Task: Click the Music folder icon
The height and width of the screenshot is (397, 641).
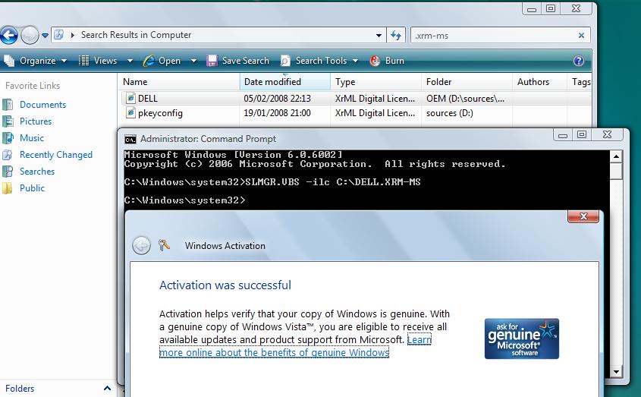Action: (x=8, y=138)
